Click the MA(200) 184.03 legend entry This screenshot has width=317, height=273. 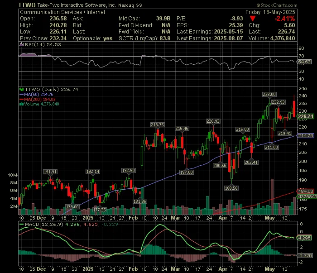pos(40,100)
